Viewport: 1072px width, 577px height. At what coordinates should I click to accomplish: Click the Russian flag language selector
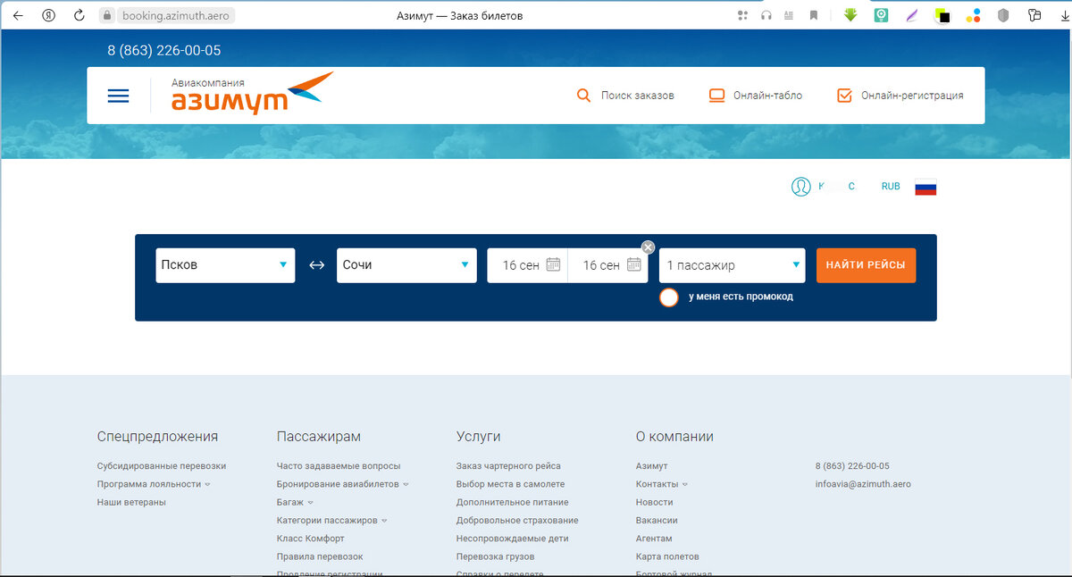click(925, 188)
